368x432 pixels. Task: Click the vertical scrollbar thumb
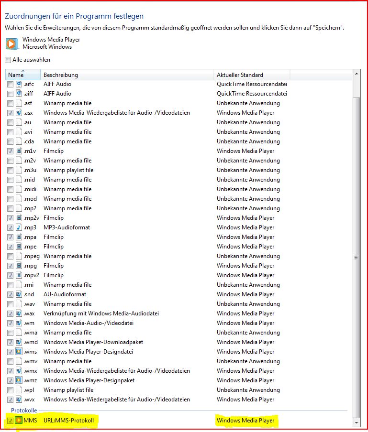click(356, 257)
